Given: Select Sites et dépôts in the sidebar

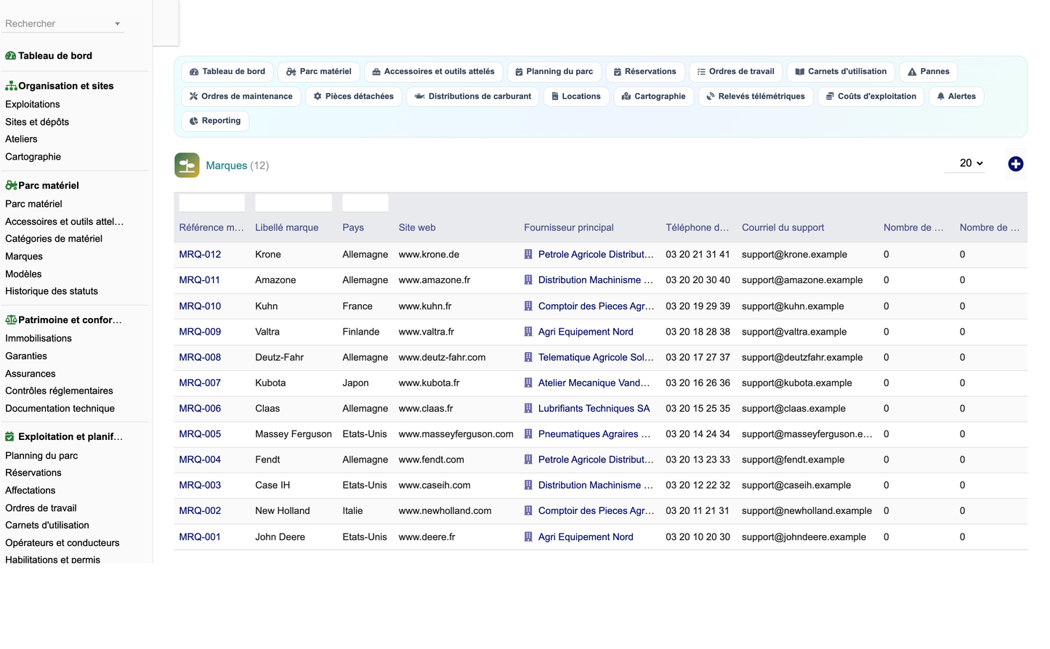Looking at the screenshot, I should [37, 122].
